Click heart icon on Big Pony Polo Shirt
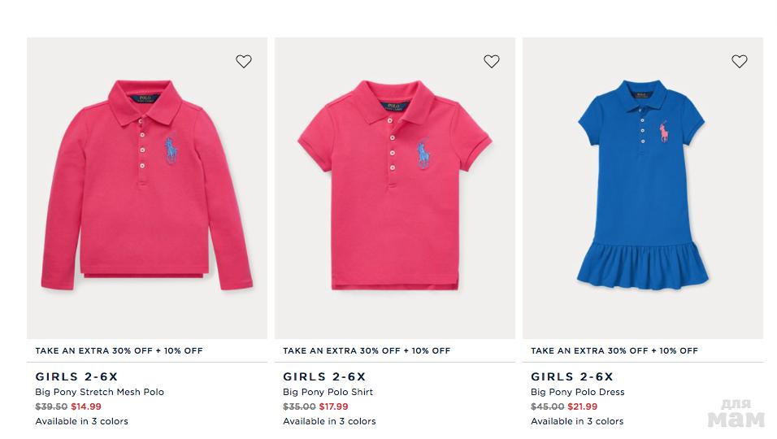777x439 pixels. 492,61
